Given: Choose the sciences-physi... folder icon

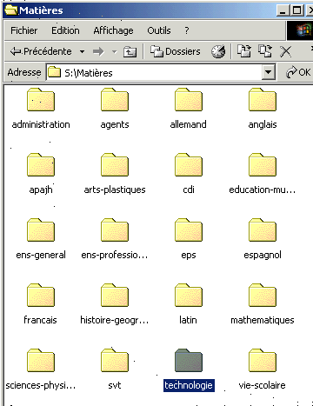Looking at the screenshot, I should pos(41,361).
